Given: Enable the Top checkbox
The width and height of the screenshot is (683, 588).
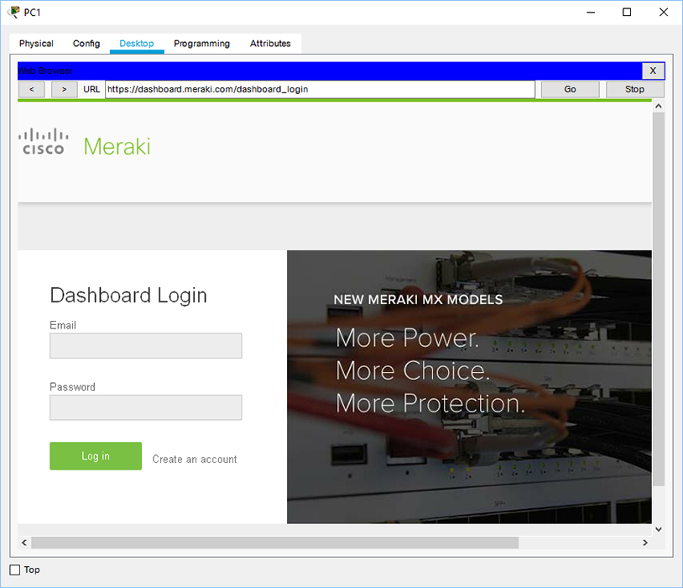Looking at the screenshot, I should [x=15, y=570].
